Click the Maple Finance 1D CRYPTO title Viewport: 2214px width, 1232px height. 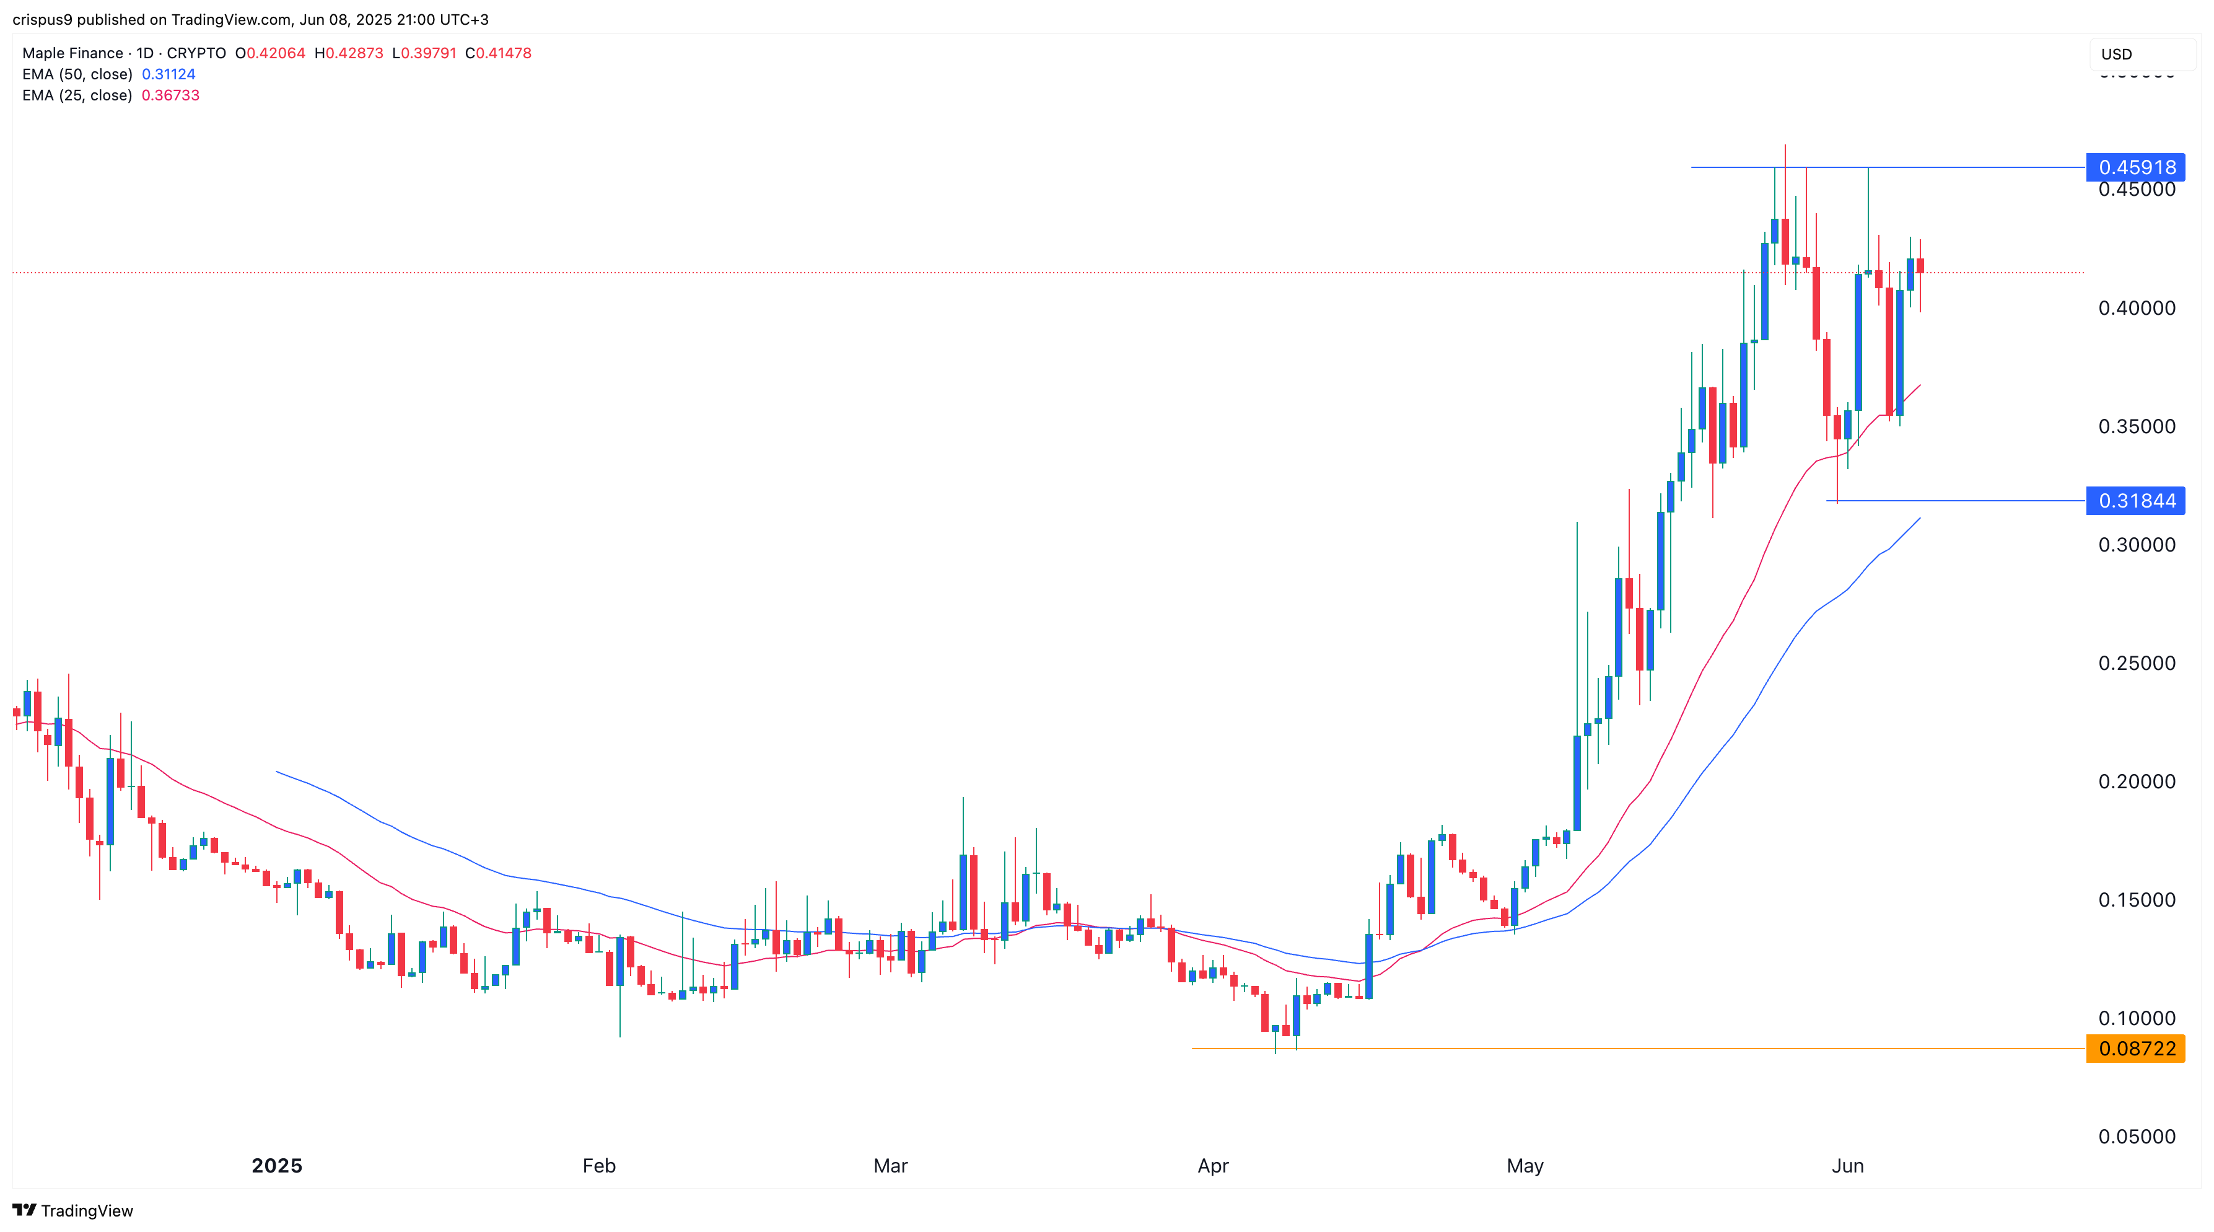(x=124, y=53)
